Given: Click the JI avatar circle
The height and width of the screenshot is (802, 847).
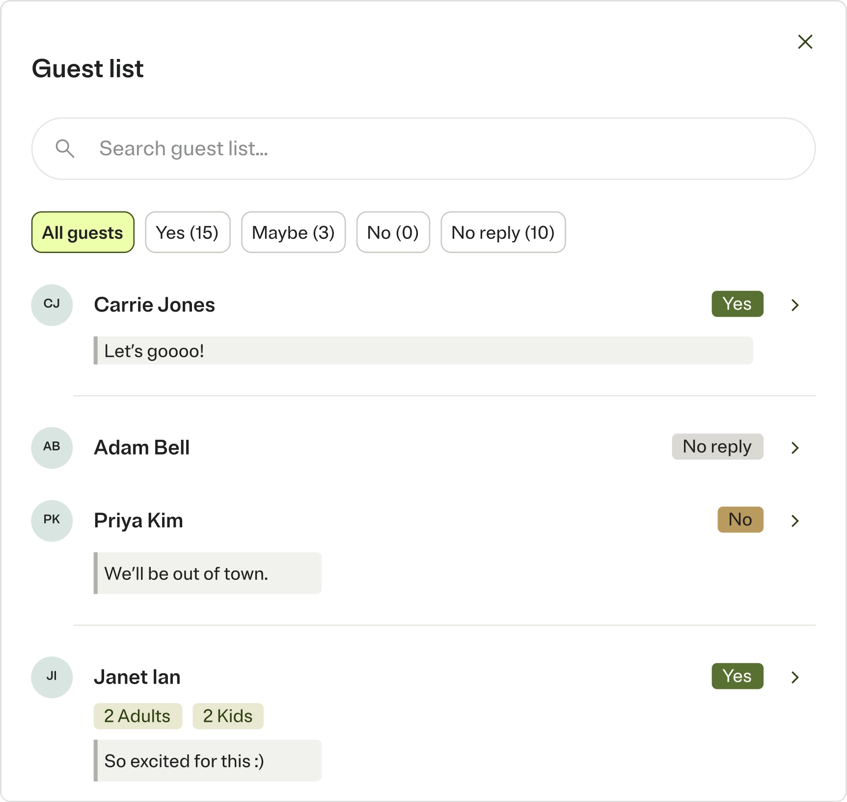Looking at the screenshot, I should click(52, 677).
